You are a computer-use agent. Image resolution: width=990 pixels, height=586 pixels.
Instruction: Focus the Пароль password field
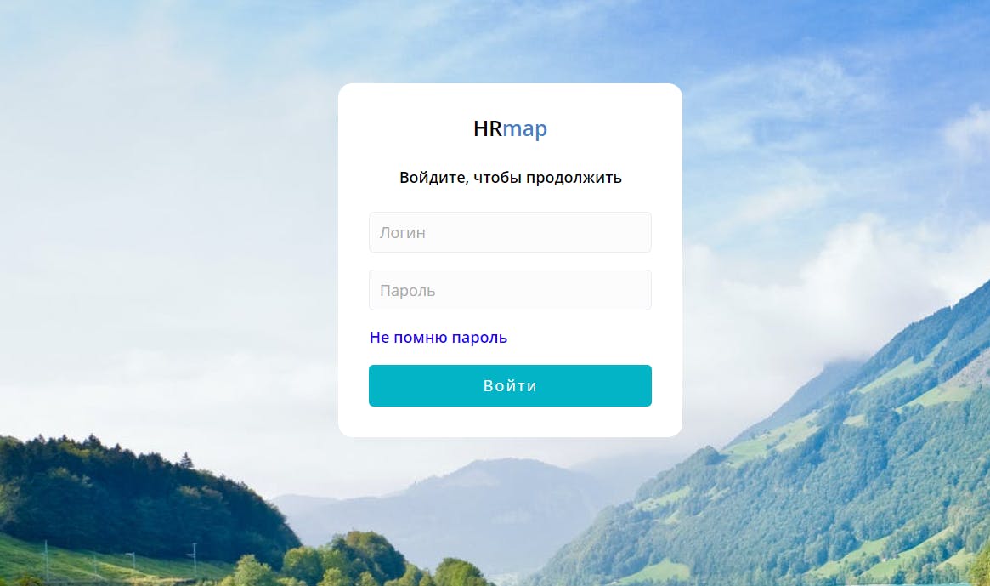tap(510, 290)
